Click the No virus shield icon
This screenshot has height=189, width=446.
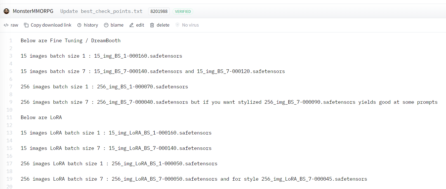[x=178, y=25]
